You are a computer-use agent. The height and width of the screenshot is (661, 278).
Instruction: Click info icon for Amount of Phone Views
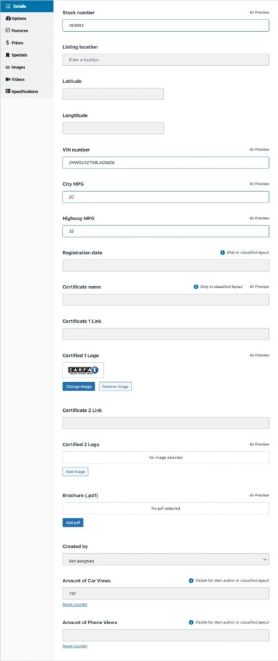[191, 622]
